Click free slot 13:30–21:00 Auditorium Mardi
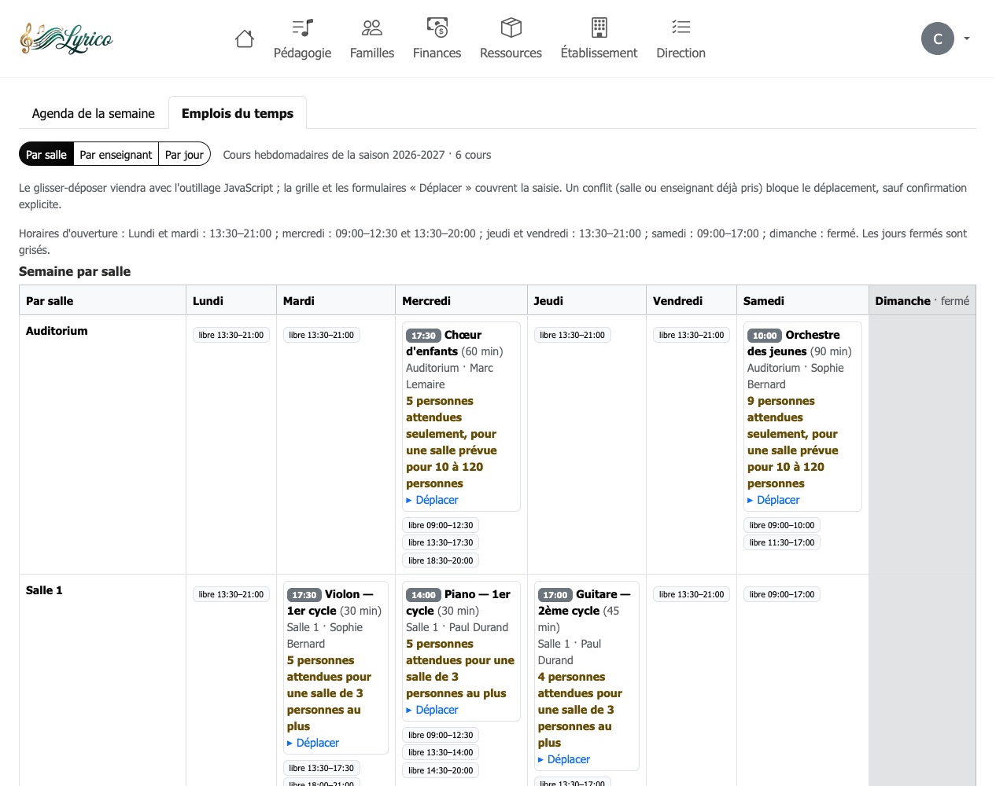The image size is (1007, 786). click(x=322, y=335)
